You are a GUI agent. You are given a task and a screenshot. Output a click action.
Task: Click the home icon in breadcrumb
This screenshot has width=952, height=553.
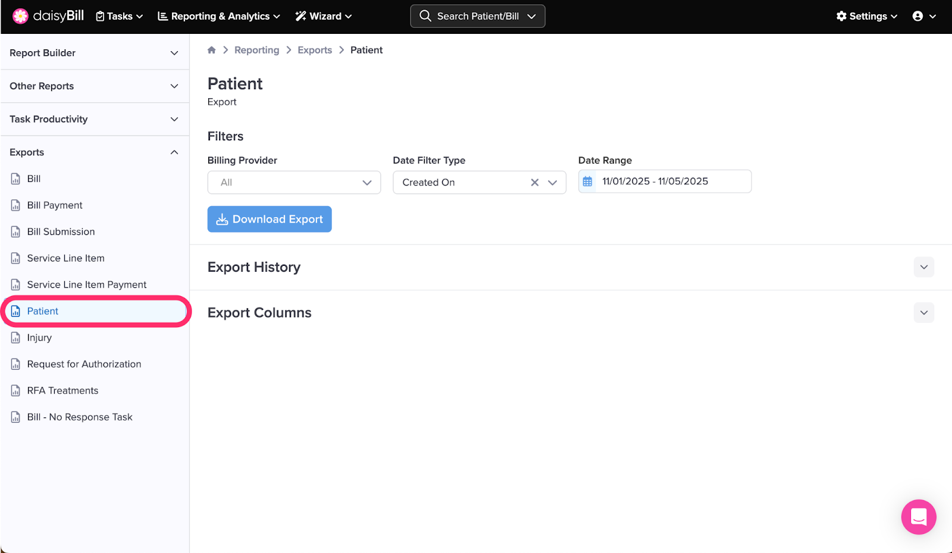[x=211, y=50]
